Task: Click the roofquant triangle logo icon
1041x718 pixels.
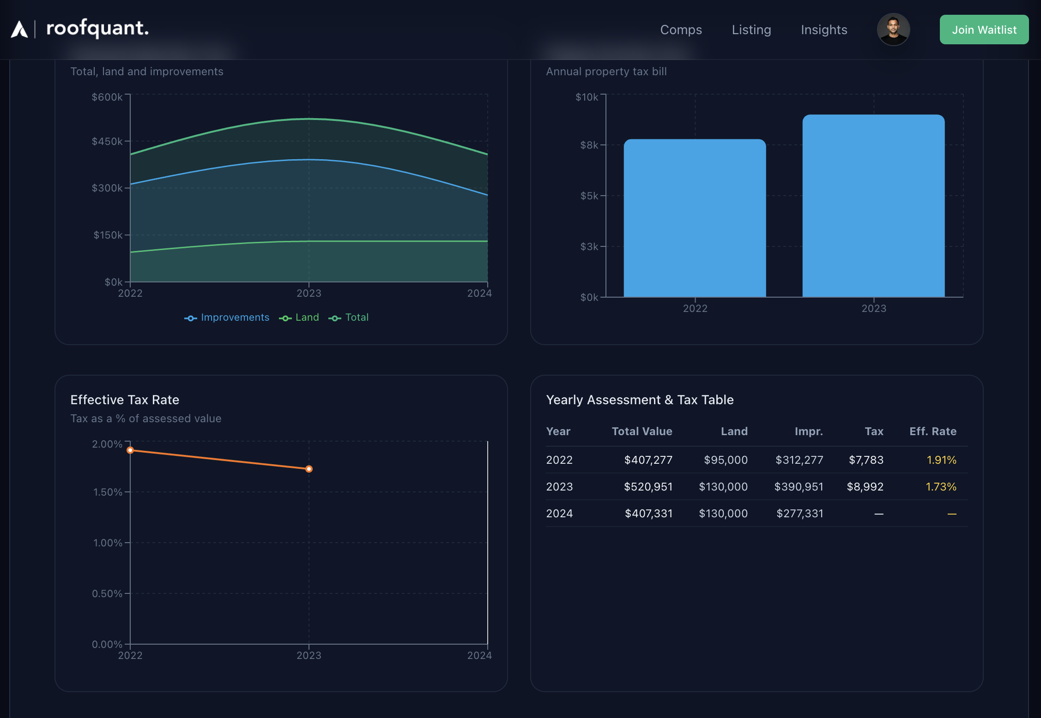Action: tap(19, 30)
